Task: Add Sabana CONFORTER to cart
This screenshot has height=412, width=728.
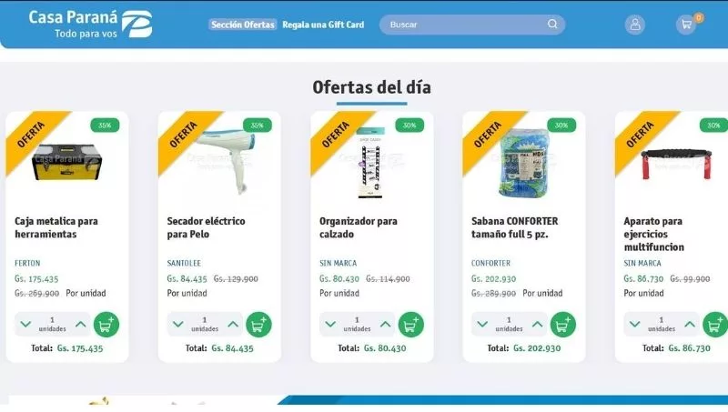Action: tap(562, 325)
